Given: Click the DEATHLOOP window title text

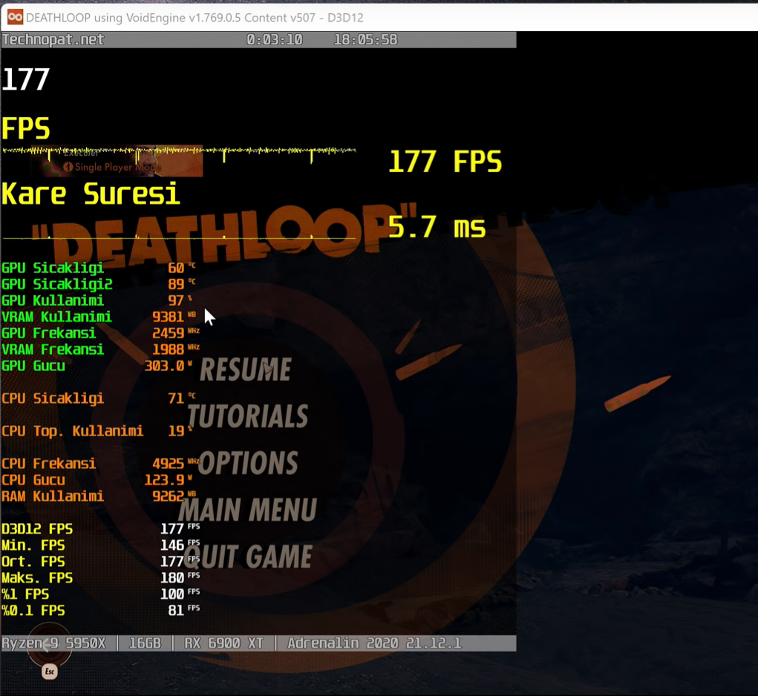Looking at the screenshot, I should pos(195,18).
